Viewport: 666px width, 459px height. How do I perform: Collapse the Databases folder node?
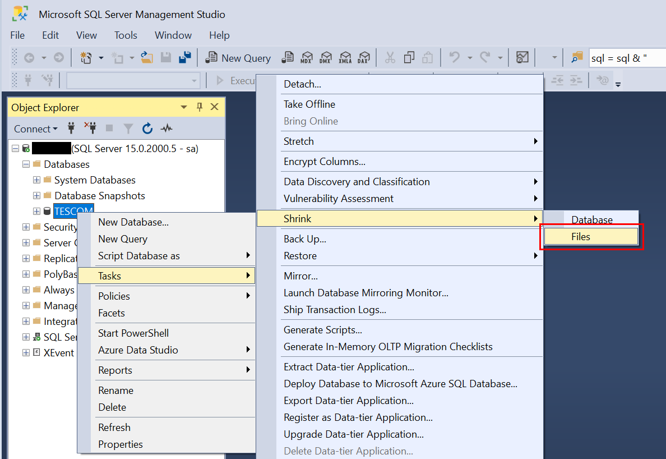click(x=26, y=164)
